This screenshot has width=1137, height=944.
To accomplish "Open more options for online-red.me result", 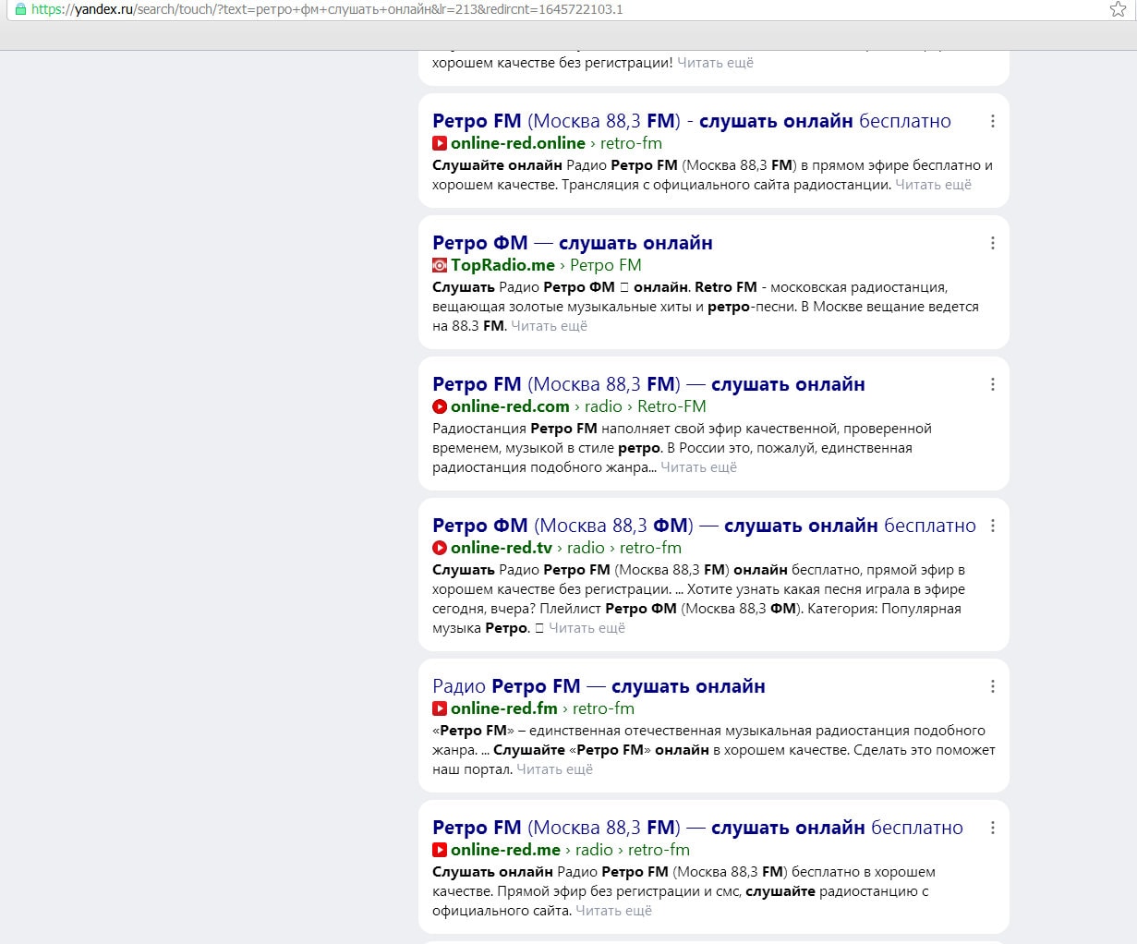I will click(x=993, y=828).
